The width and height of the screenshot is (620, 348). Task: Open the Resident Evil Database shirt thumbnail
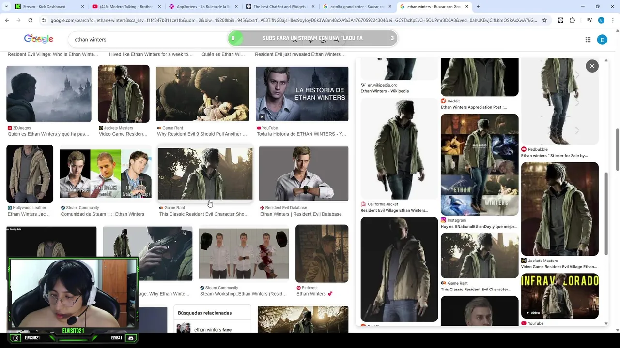click(x=303, y=174)
